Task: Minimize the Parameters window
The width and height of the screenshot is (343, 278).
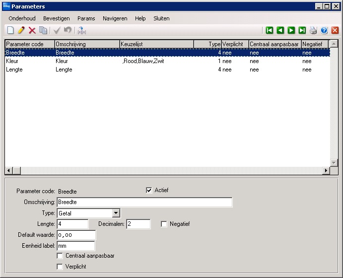Action: pos(319,6)
